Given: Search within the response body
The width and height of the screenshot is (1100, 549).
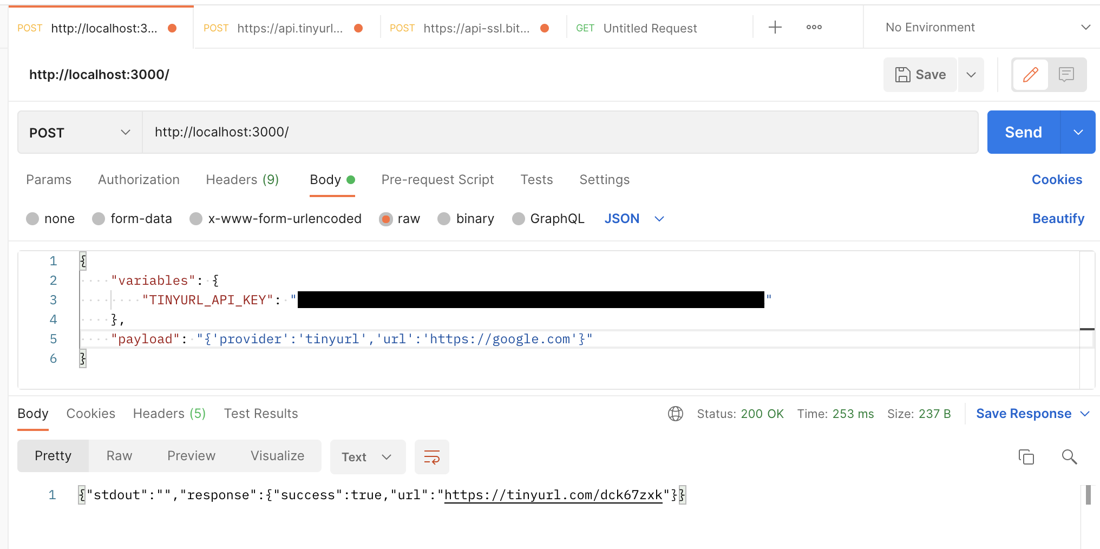Looking at the screenshot, I should (x=1069, y=457).
